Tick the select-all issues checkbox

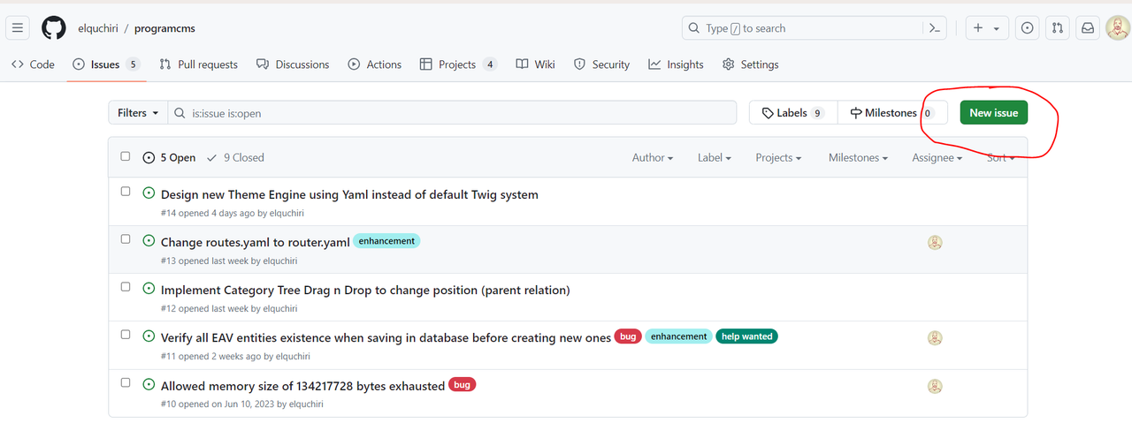point(126,156)
